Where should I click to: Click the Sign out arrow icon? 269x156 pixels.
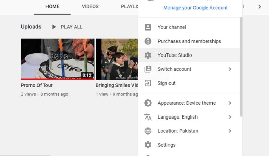(148, 83)
